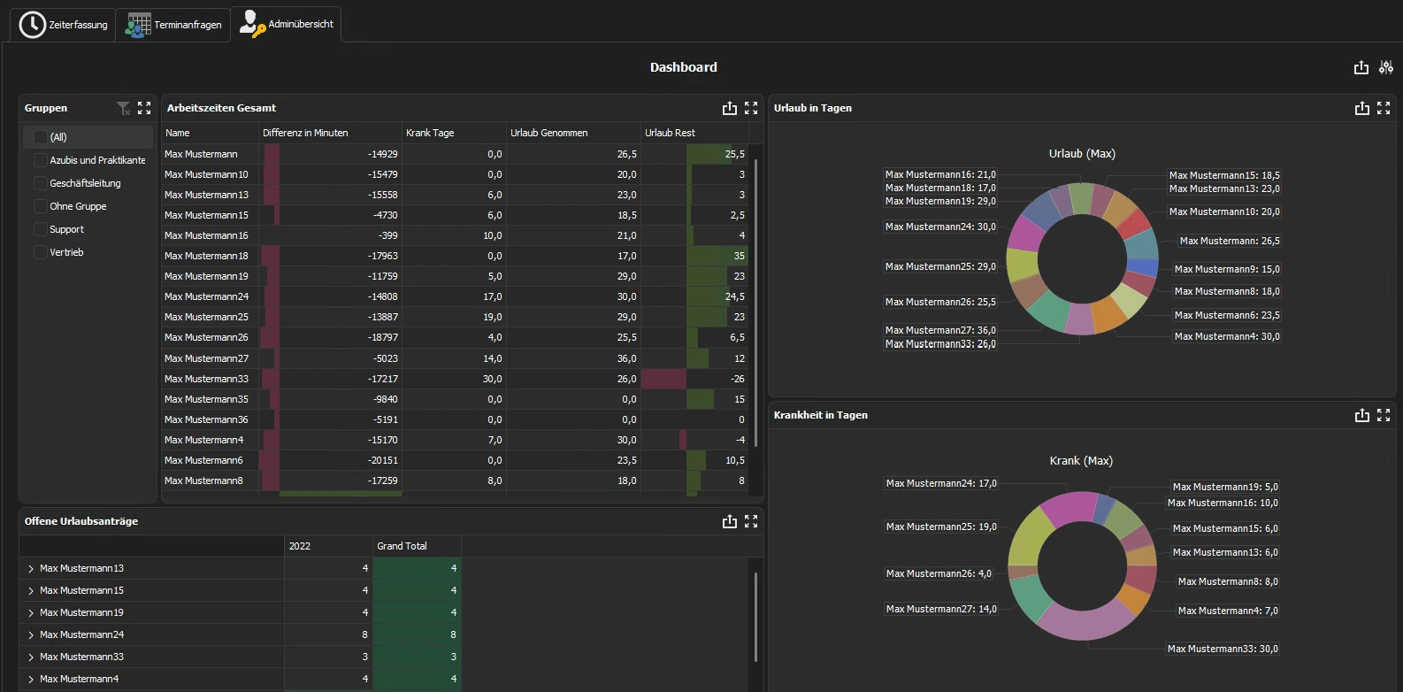Toggle the Geschäftsleitung checkbox
Viewport: 1403px width, 692px height.
pyautogui.click(x=40, y=183)
